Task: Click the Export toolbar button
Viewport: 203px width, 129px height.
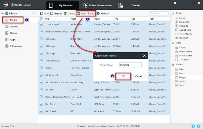Action: (x=56, y=13)
